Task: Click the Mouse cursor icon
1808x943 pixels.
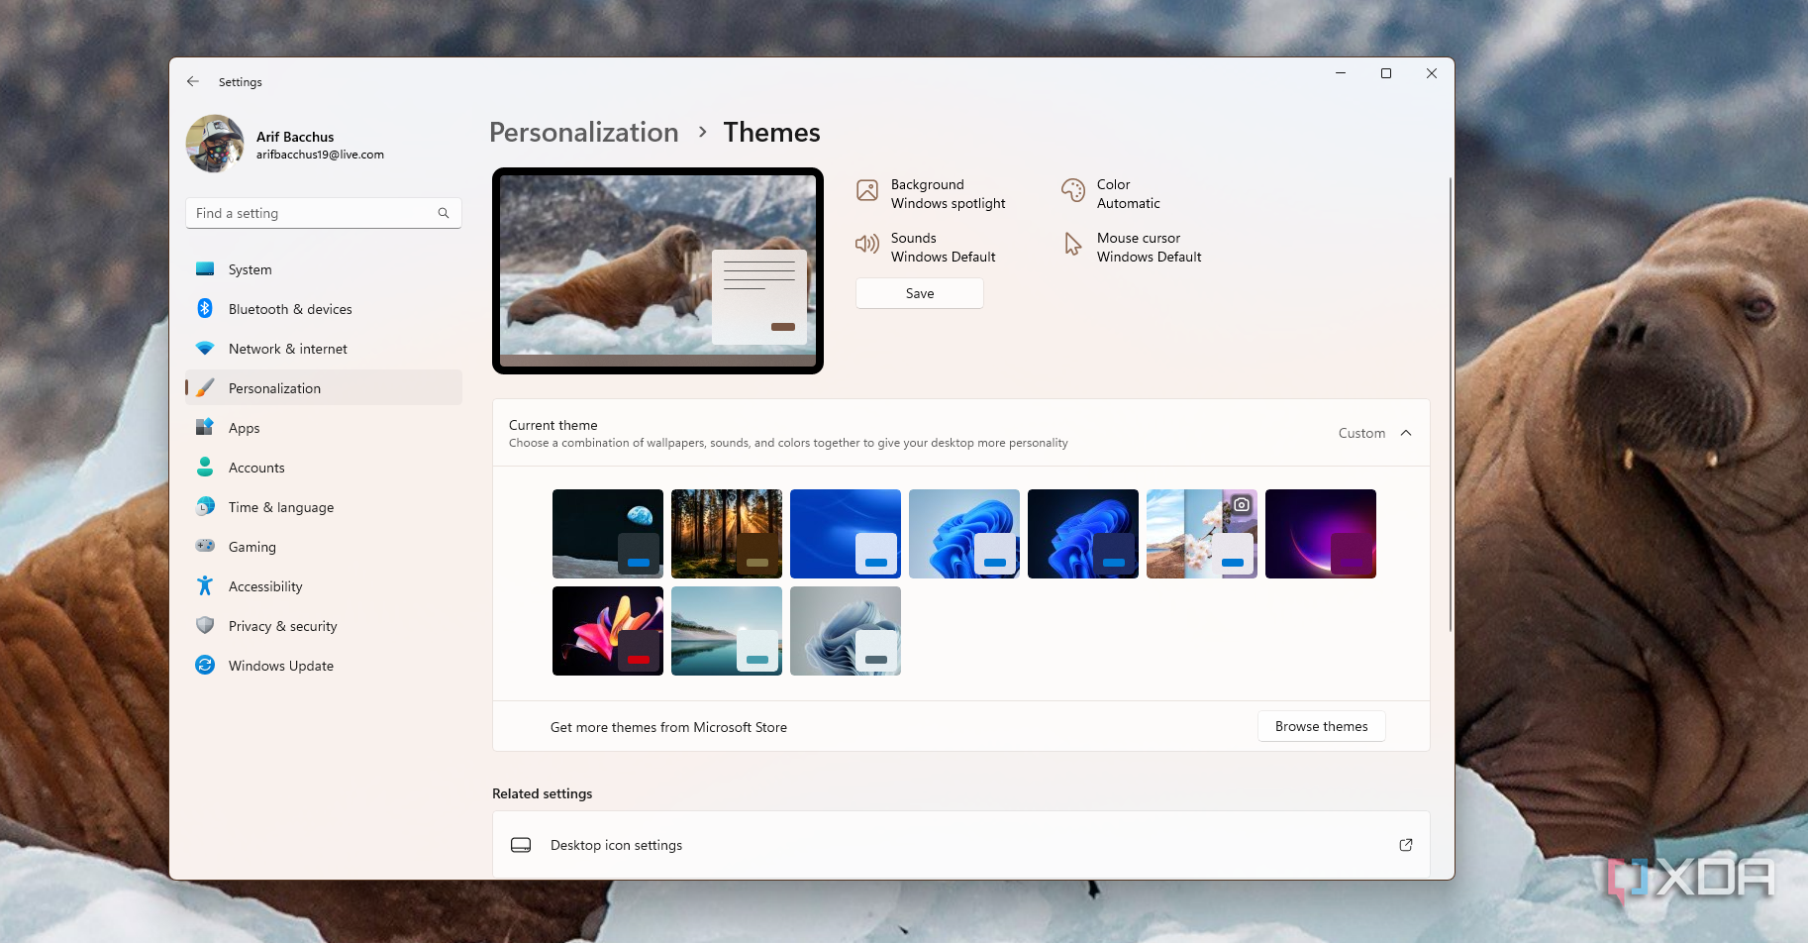Action: 1072,244
